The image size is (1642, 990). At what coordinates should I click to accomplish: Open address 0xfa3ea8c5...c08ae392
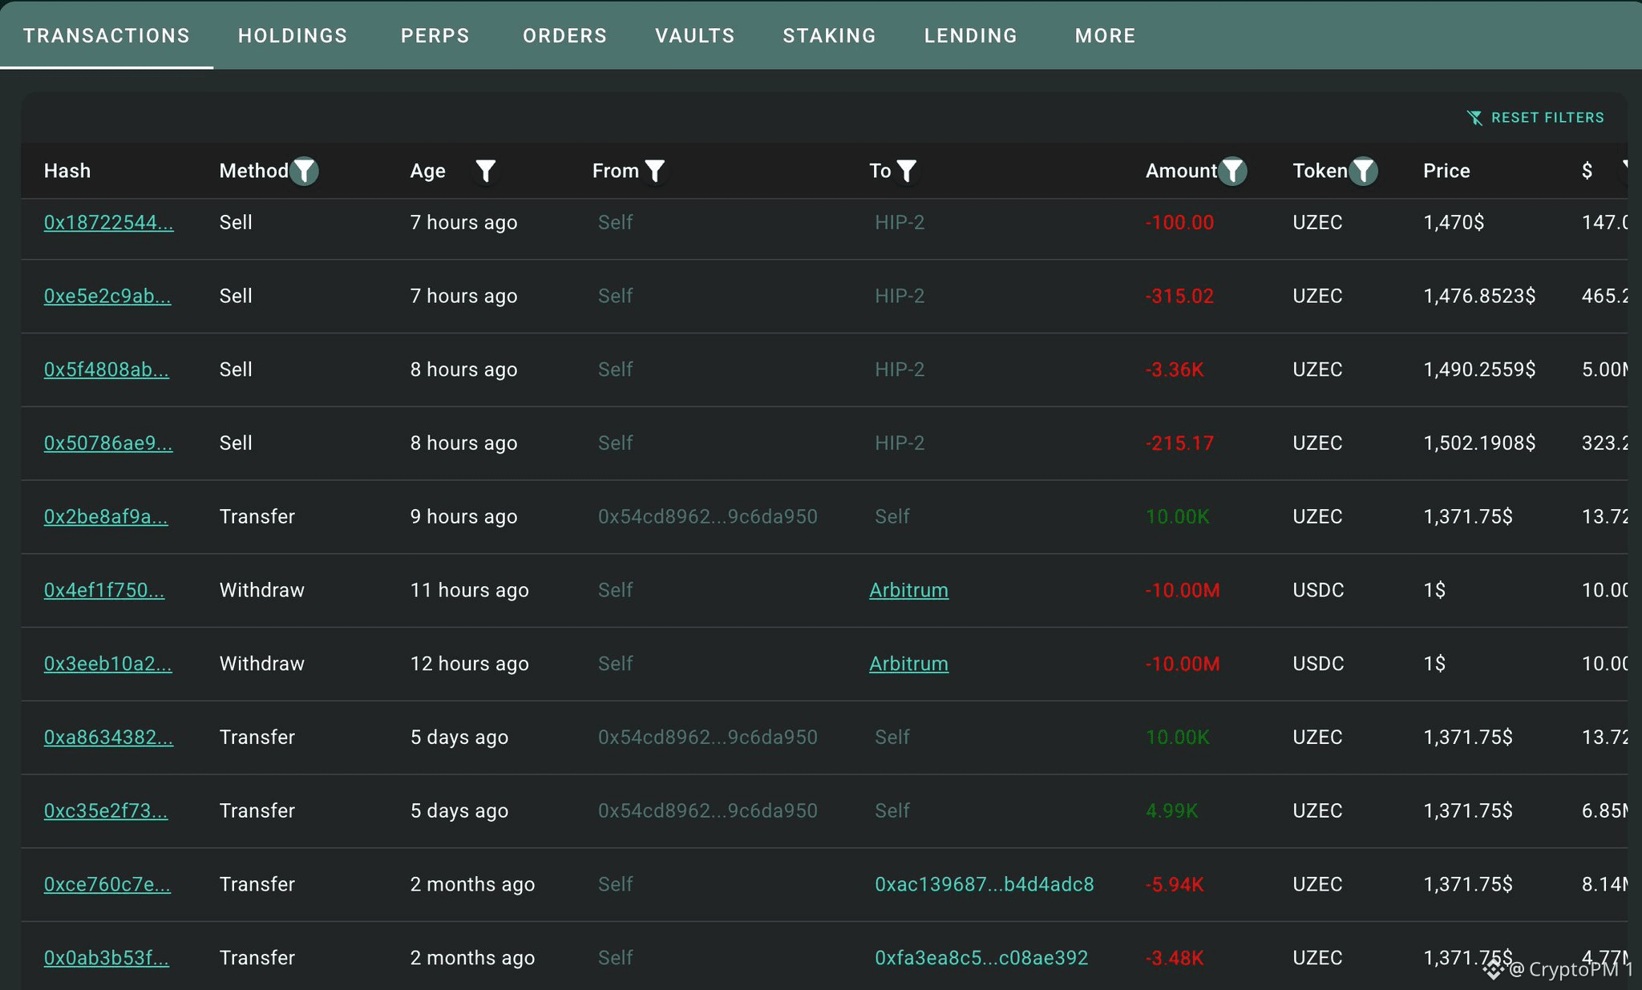click(981, 959)
